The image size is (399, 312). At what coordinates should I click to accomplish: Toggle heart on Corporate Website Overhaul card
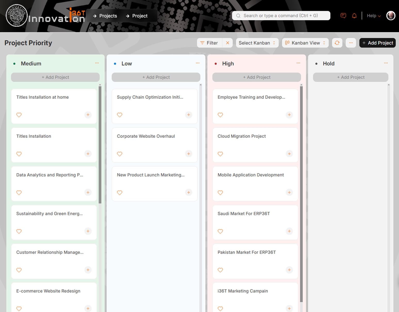(120, 154)
